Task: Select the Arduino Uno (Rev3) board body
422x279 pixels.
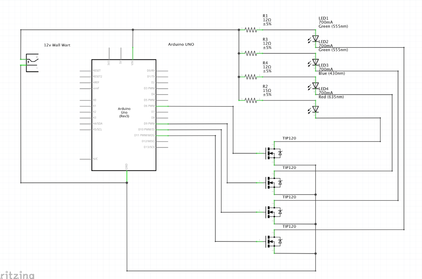Action: 124,115
